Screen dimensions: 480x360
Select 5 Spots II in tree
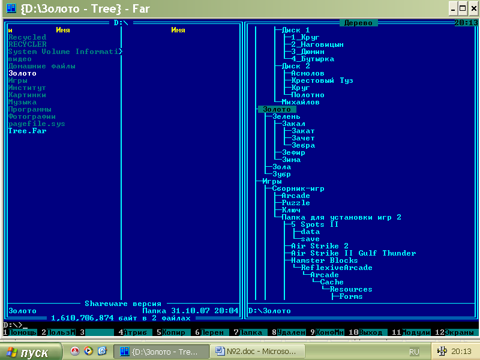314,224
